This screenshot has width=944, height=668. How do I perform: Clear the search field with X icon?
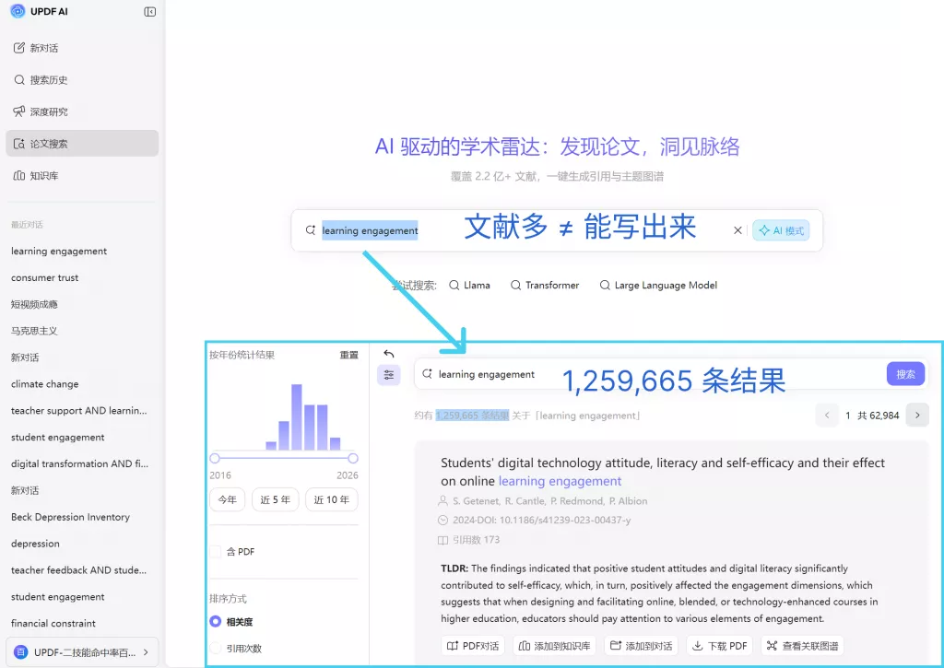(x=737, y=230)
